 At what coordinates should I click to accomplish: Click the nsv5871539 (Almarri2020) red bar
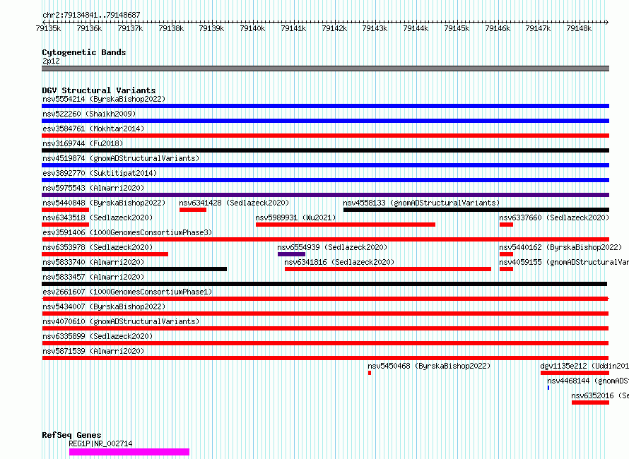click(x=325, y=358)
